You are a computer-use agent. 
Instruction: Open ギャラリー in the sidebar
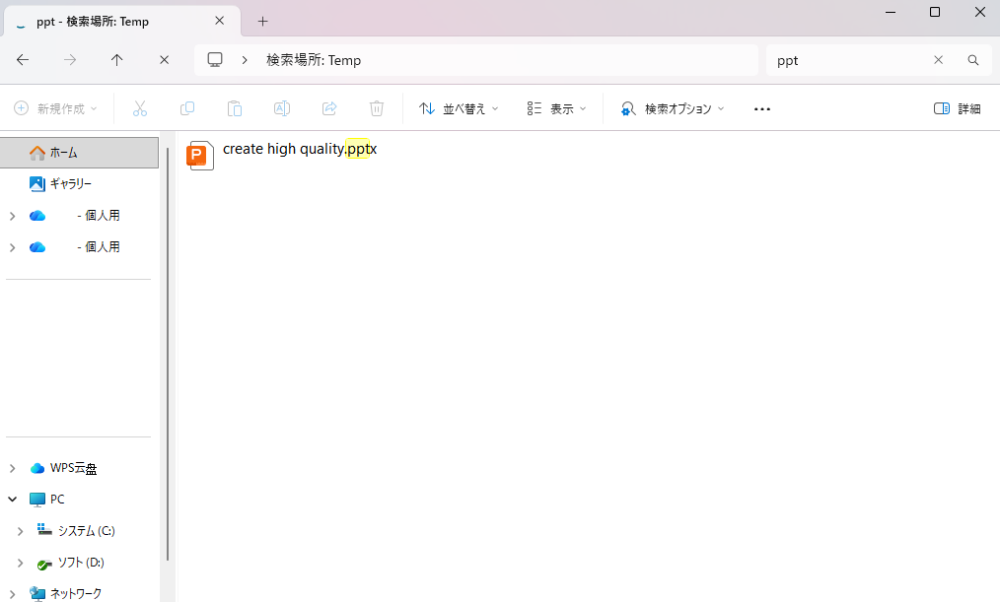tap(70, 184)
